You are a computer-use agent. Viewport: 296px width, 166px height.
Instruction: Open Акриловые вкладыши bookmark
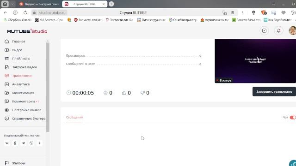pos(215,20)
